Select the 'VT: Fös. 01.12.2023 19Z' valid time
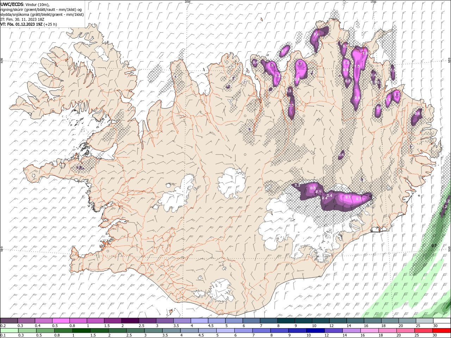Viewport: 451px width, 338px height. coord(21,24)
